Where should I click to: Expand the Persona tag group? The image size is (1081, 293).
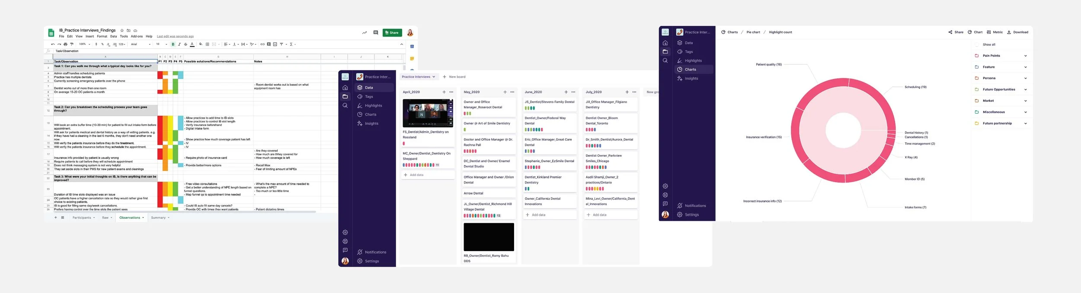tap(1025, 78)
